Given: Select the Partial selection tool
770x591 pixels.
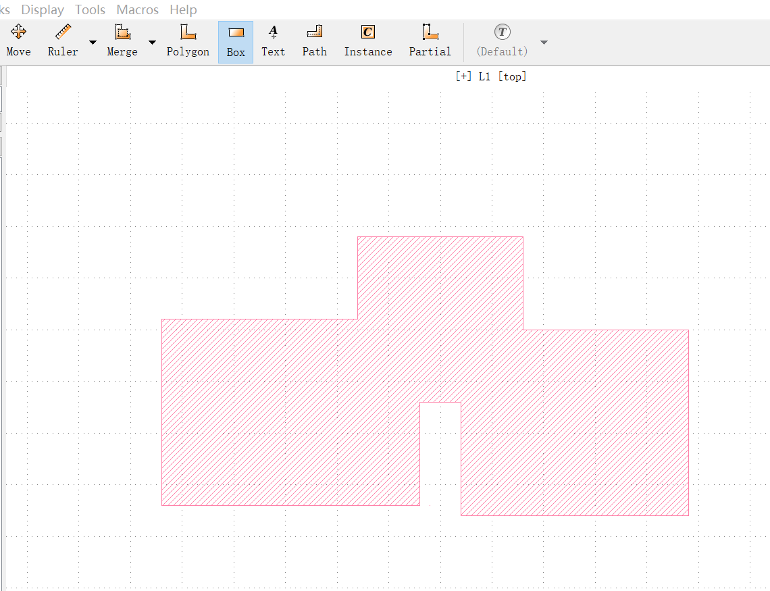Looking at the screenshot, I should coord(430,42).
